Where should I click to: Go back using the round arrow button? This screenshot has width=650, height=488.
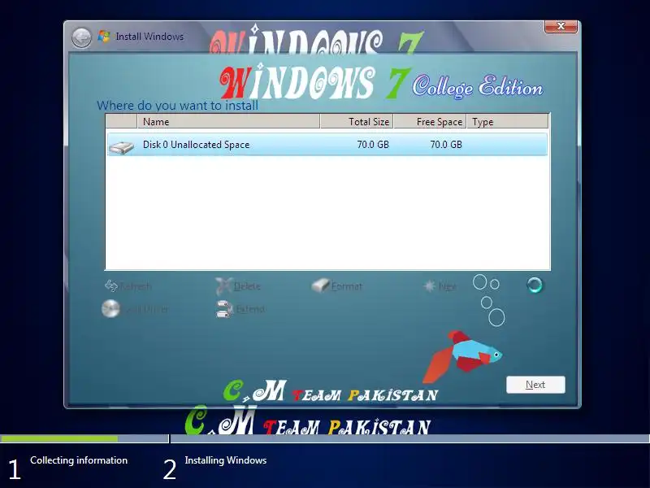click(x=81, y=37)
